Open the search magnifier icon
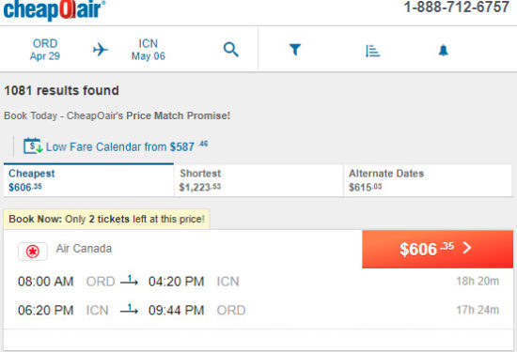 tap(231, 50)
